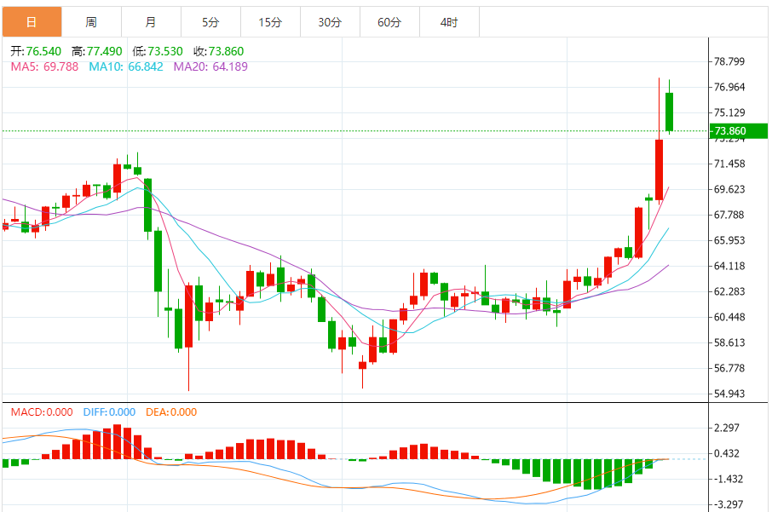
Task: Click the low price 低:73.530
Action: pos(158,51)
